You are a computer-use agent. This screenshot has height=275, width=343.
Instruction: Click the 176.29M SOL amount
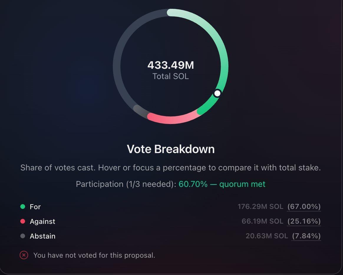tap(260, 207)
